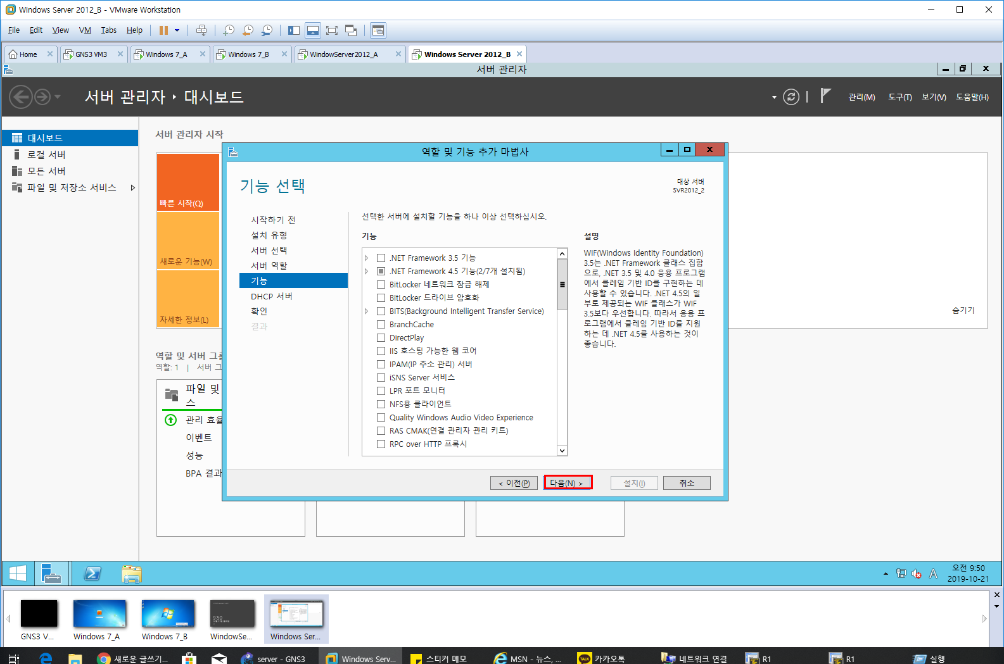Open File Explorer on guest taskbar
Image resolution: width=1004 pixels, height=664 pixels.
click(x=131, y=573)
